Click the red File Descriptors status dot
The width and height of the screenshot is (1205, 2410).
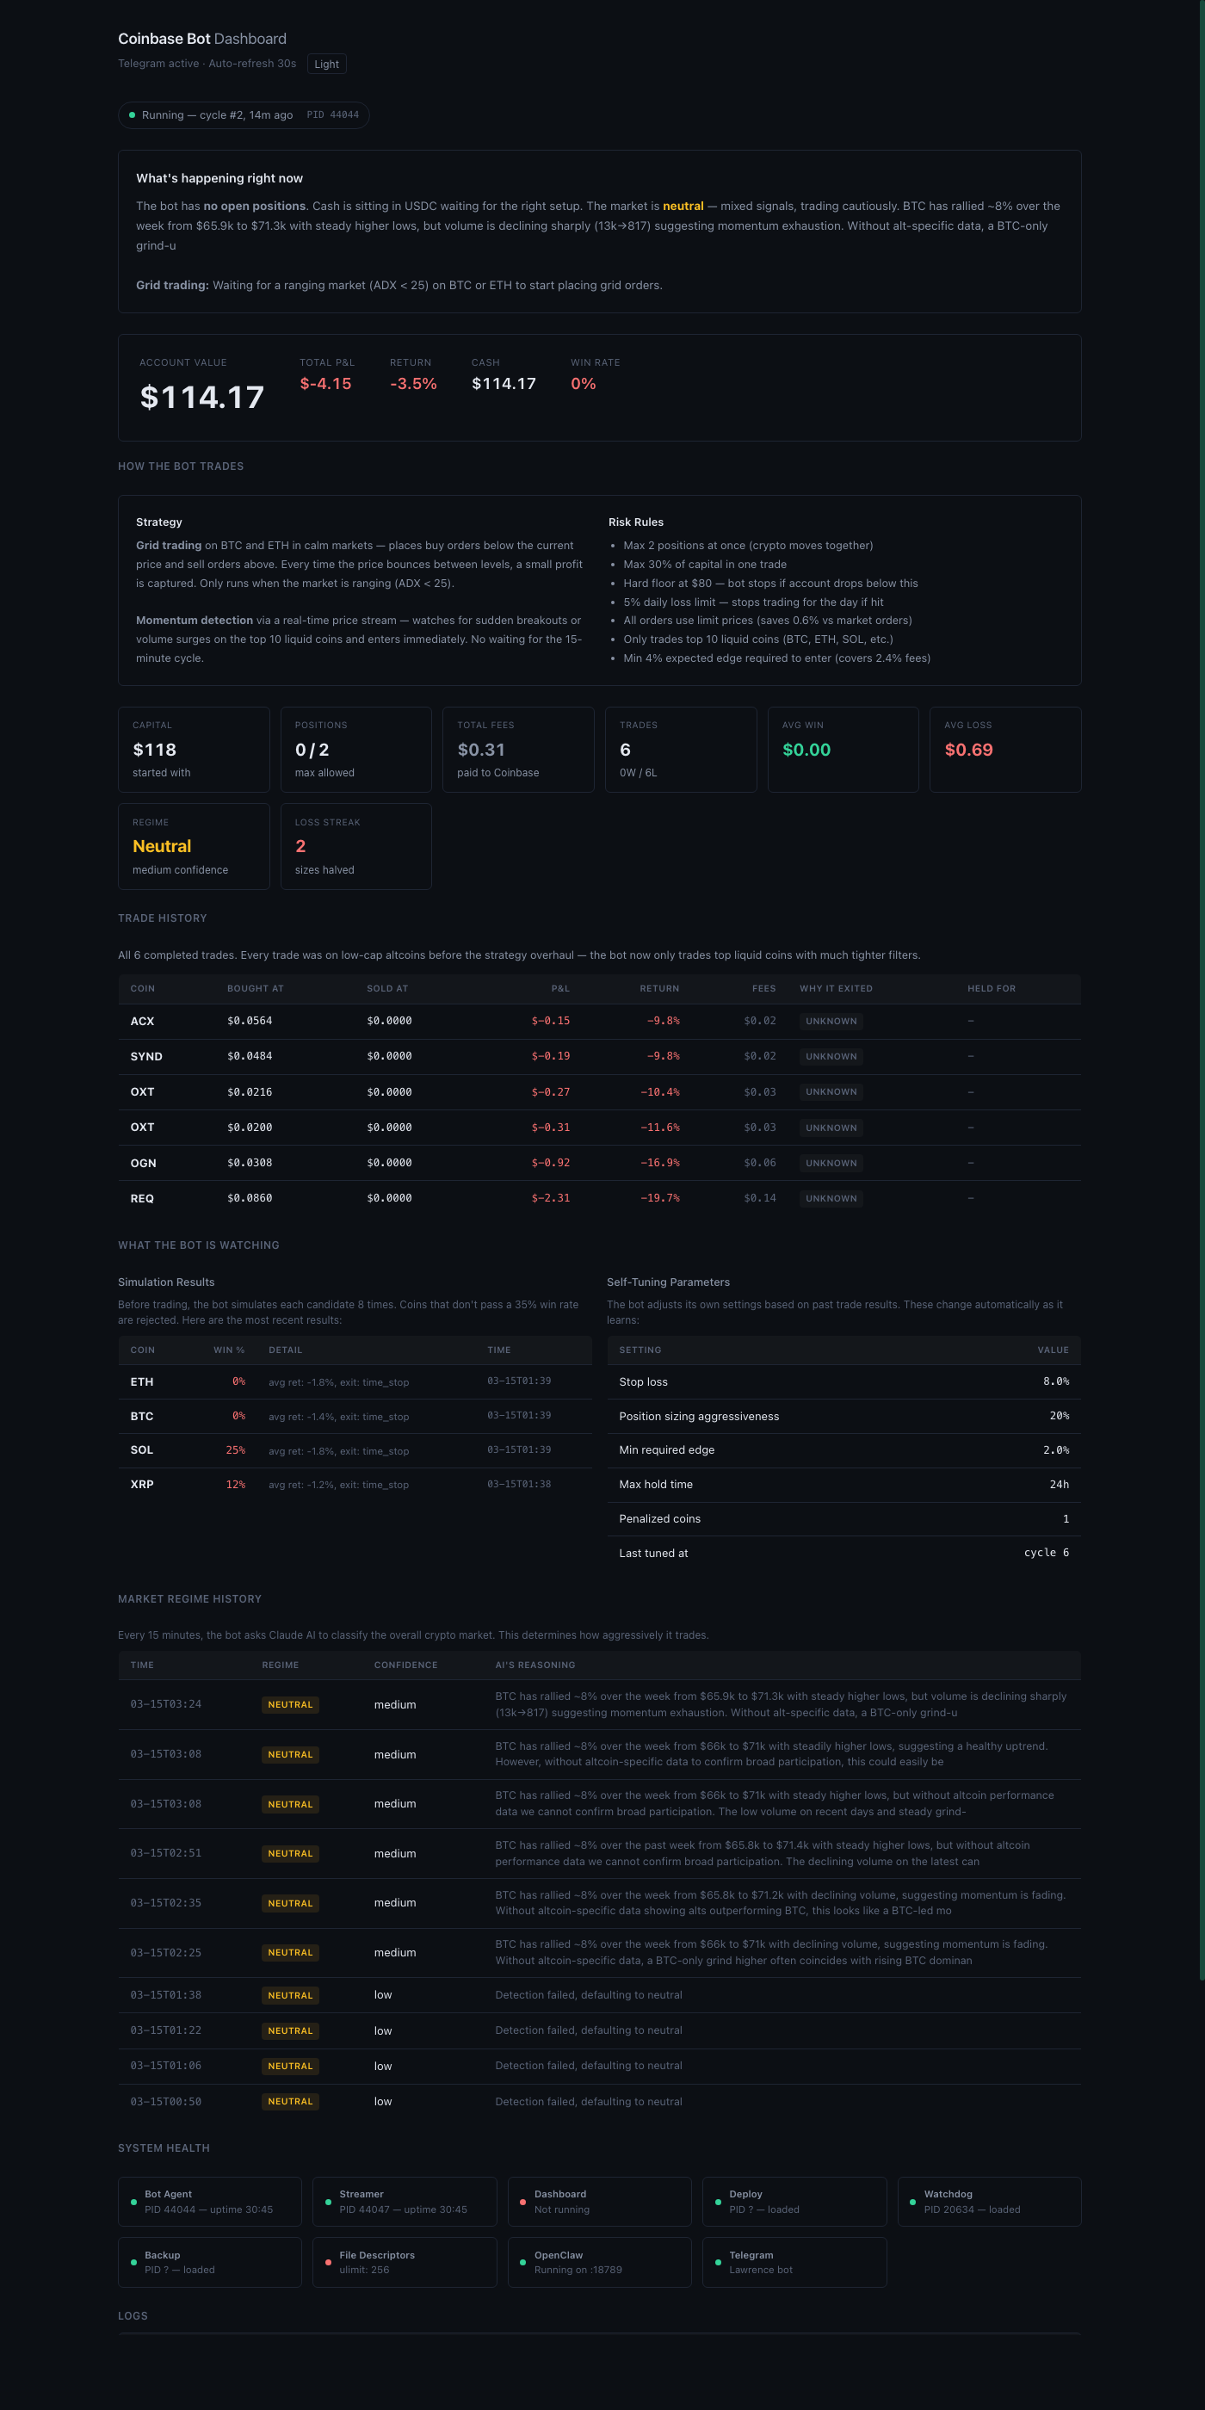[x=329, y=2262]
